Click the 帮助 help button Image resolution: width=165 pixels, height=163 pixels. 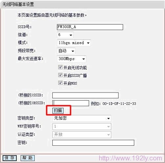pos(27,158)
